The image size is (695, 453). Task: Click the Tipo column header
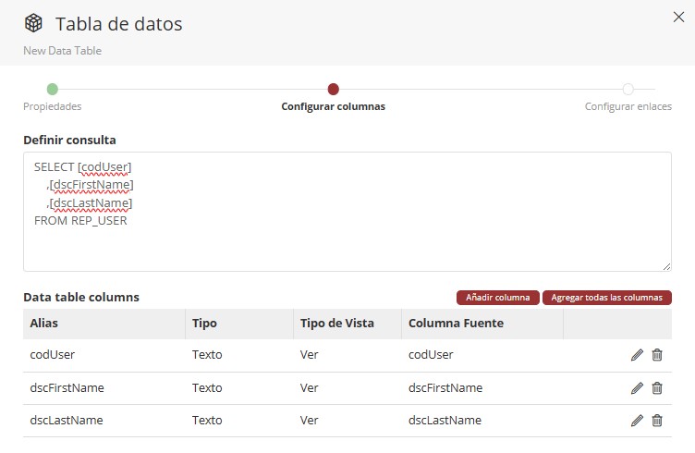tap(204, 323)
